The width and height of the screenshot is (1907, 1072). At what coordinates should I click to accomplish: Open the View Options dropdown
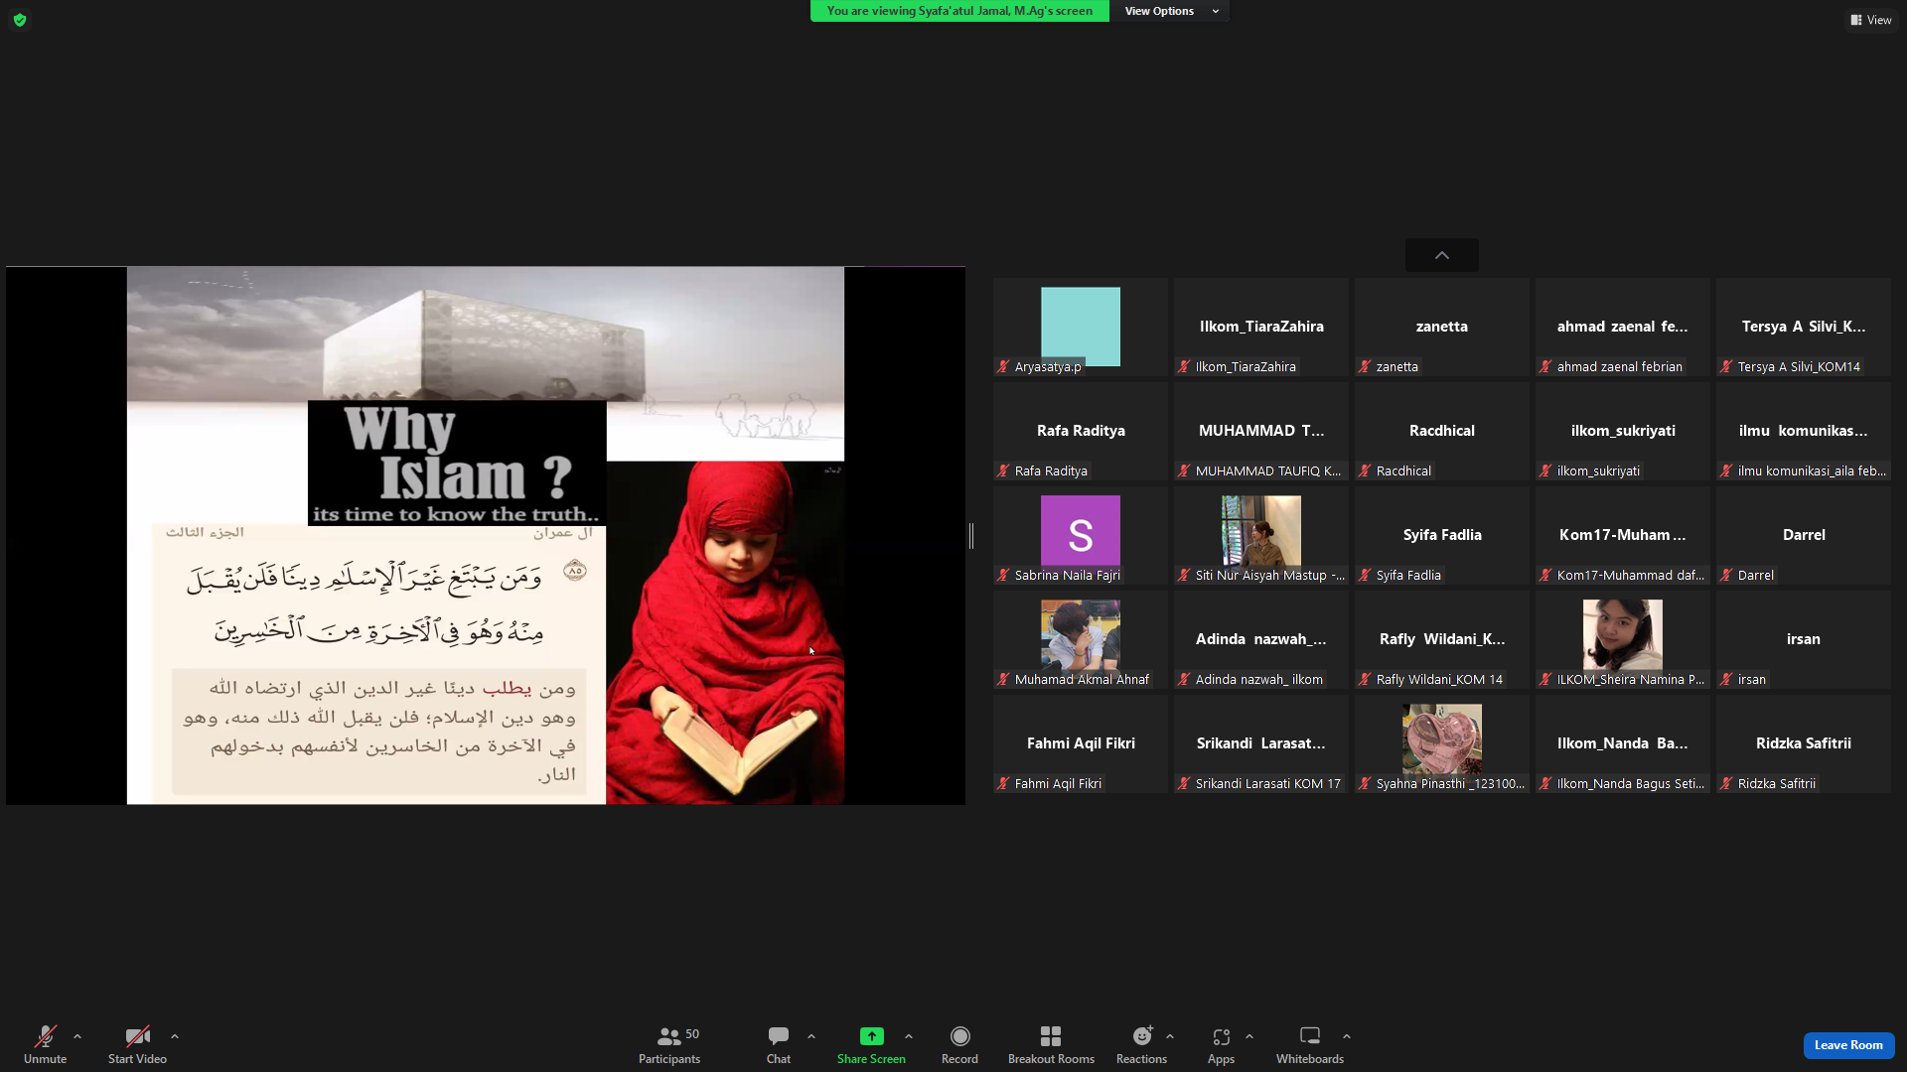[1172, 11]
